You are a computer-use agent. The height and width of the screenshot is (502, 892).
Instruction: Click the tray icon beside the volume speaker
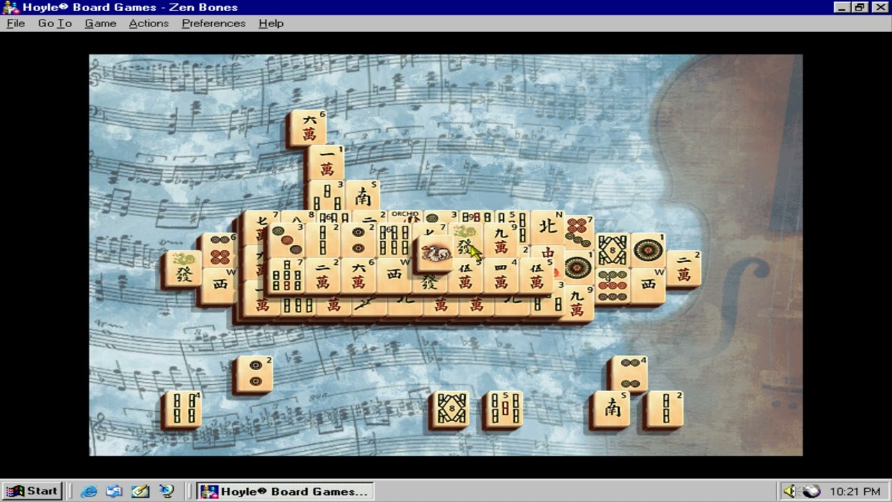click(x=811, y=491)
